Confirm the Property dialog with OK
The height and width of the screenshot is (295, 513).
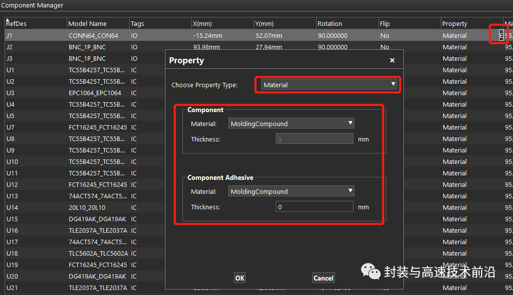(x=240, y=278)
